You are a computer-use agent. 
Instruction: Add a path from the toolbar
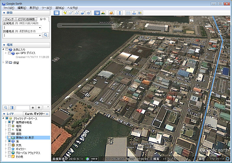pyautogui.click(x=77, y=13)
